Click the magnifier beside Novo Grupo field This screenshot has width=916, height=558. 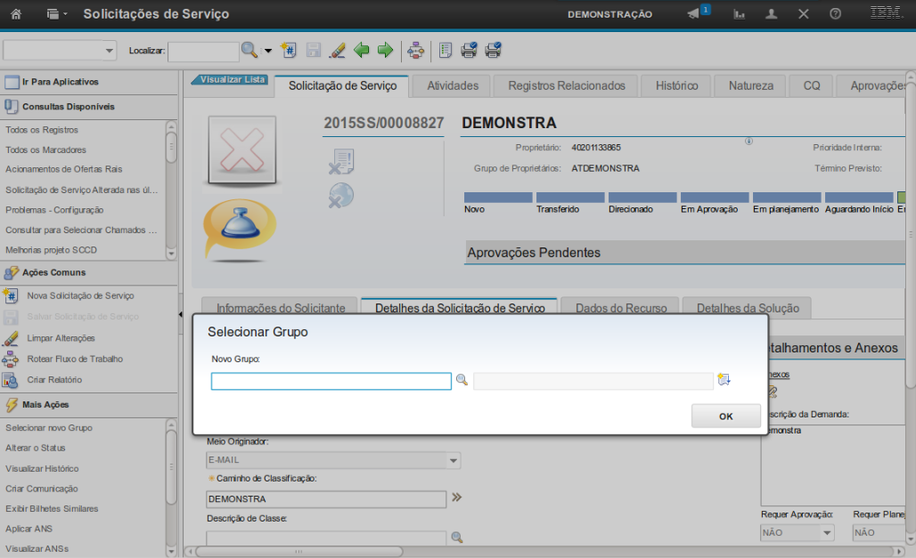coord(462,380)
